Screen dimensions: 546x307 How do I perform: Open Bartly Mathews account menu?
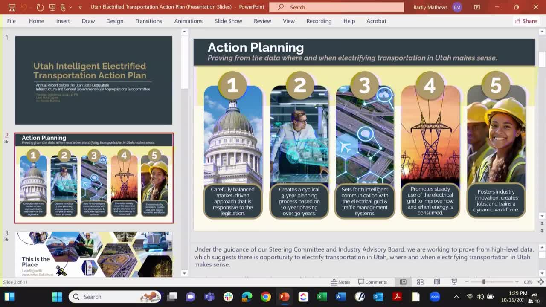pos(437,7)
